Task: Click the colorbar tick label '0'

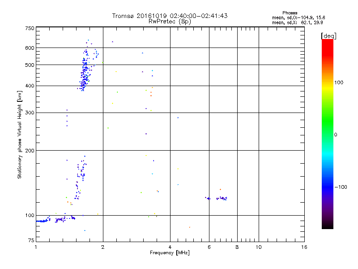Action: pos(336,135)
